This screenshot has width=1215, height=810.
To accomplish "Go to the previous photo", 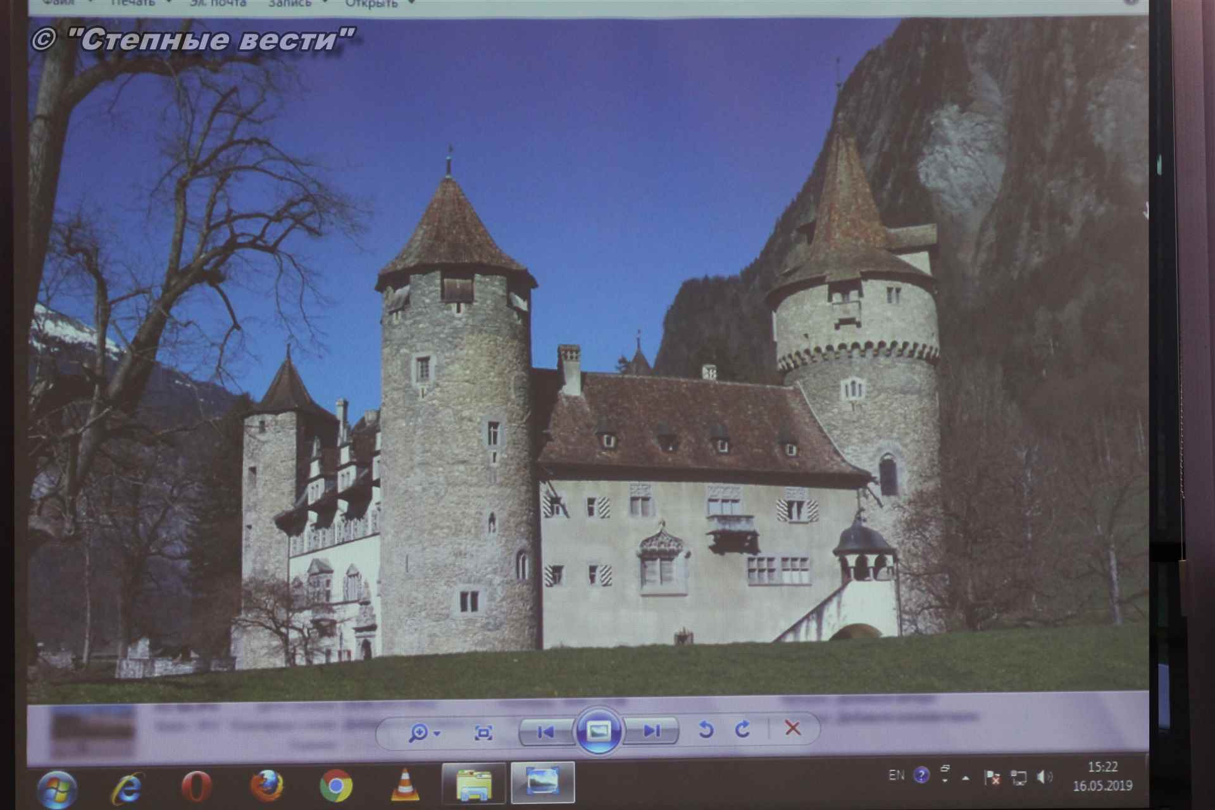I will 545,732.
